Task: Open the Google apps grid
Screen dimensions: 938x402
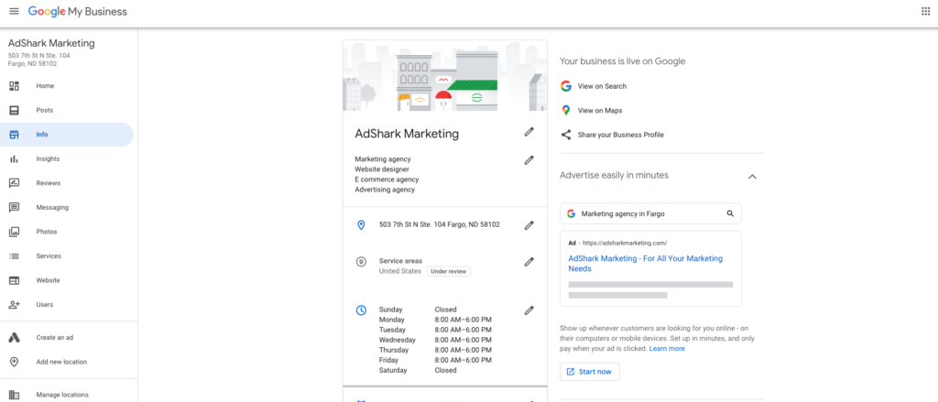Action: pos(925,11)
